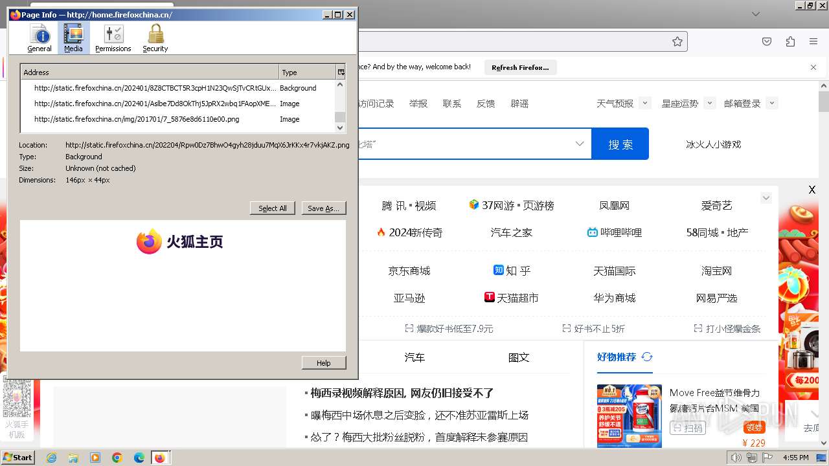Click the volume speaker tray icon
Image resolution: width=829 pixels, height=466 pixels.
click(x=736, y=458)
